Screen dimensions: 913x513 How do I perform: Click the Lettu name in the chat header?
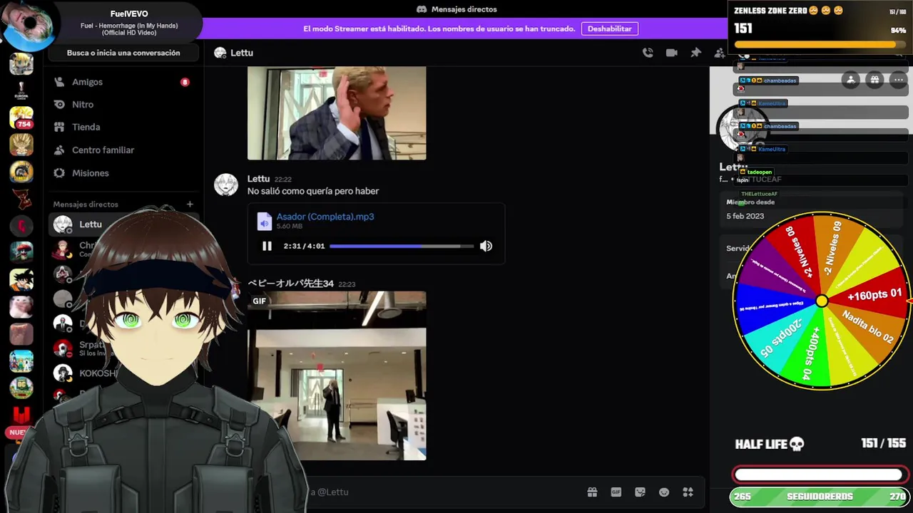coord(242,53)
